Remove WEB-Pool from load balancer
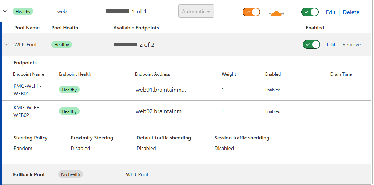The image size is (374, 185). (x=351, y=45)
